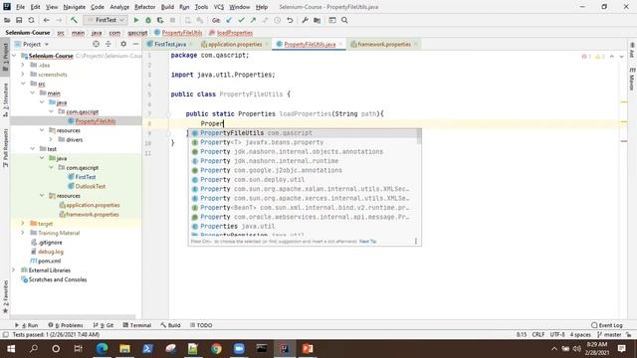Open PowerPoint from the taskbar

[308, 349]
